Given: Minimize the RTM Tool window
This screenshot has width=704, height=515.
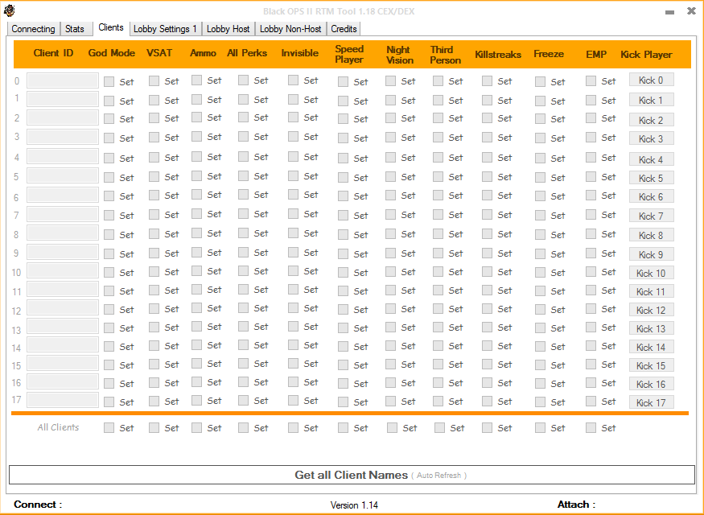Looking at the screenshot, I should [670, 12].
